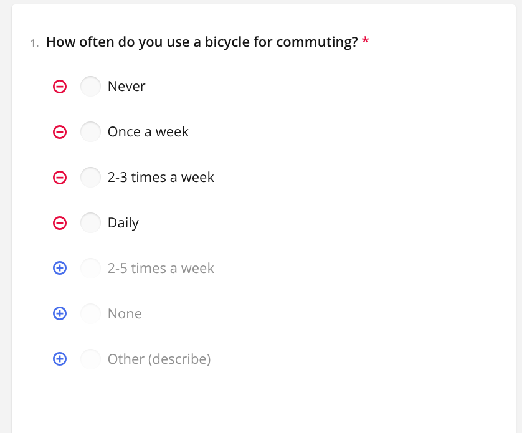Remove the "Once a week" option

tap(60, 132)
